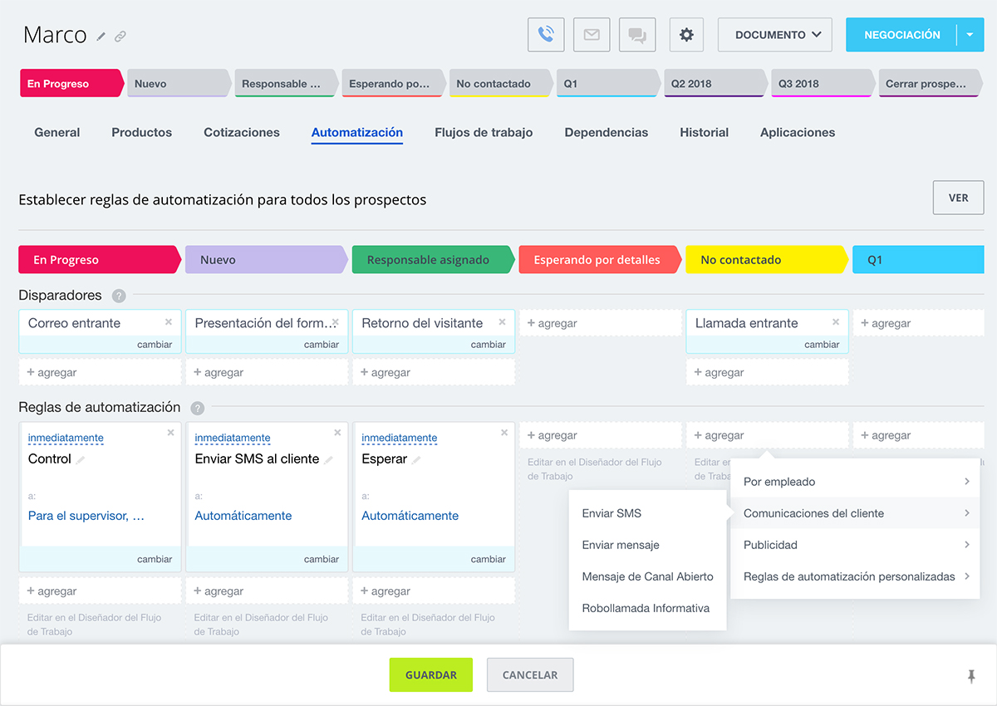Select Enviar SMS from the submenu
This screenshot has height=706, width=997.
tap(611, 513)
